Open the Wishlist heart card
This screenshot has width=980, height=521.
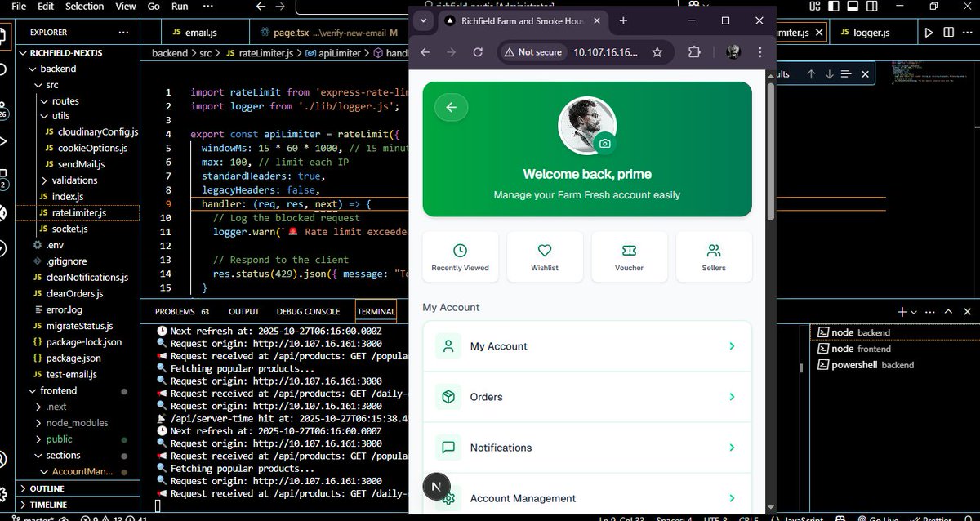(x=545, y=257)
